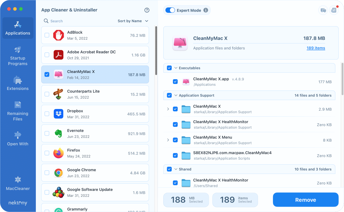Click the Google Software Update icon
Viewport: 344px width, 212px height.
[x=58, y=193]
